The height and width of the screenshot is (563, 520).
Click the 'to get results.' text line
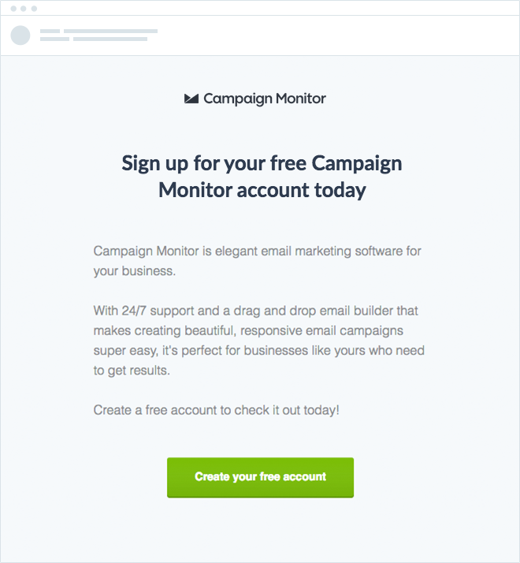(x=132, y=371)
